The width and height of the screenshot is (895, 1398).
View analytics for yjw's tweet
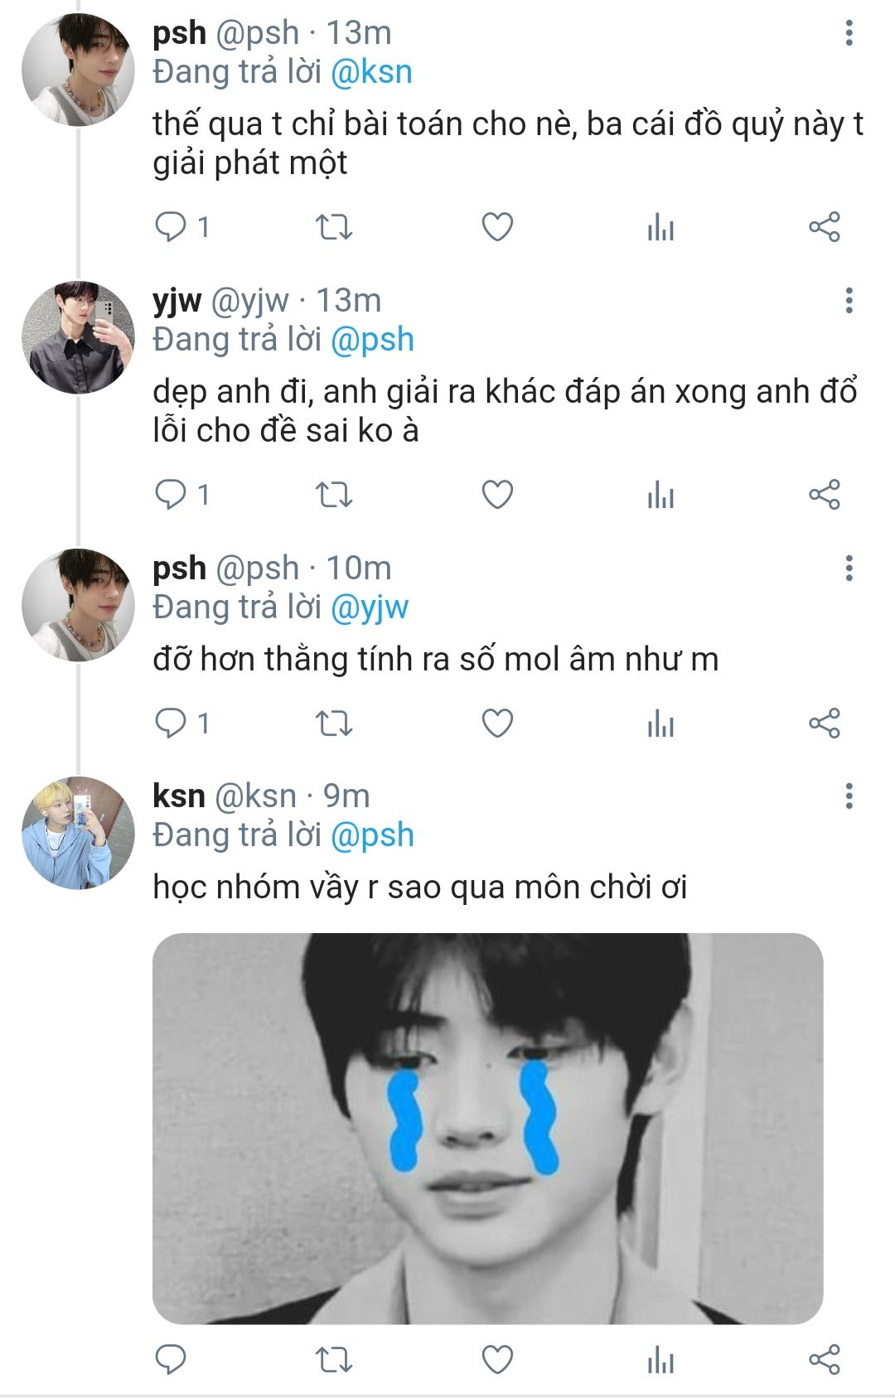(660, 495)
